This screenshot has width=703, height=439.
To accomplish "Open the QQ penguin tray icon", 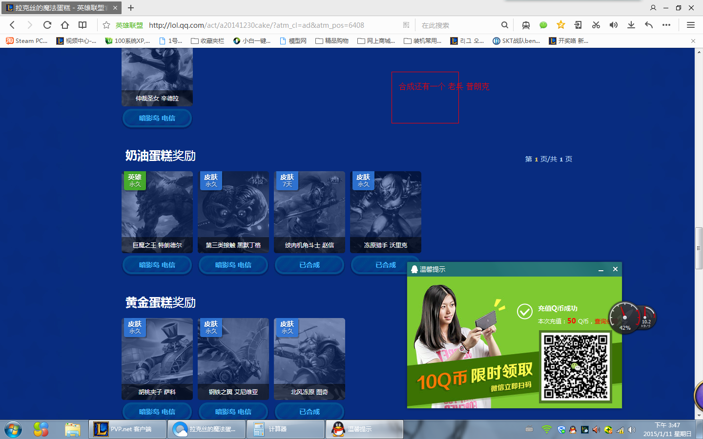I will [x=573, y=430].
